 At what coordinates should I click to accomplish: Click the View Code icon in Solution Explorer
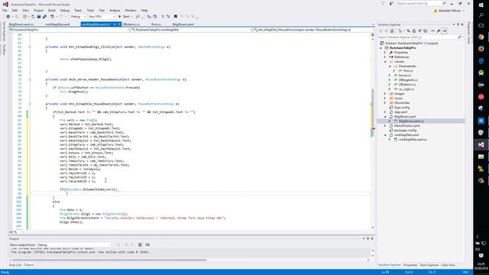point(433,31)
